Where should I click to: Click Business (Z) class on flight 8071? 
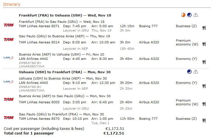[x=186, y=26]
